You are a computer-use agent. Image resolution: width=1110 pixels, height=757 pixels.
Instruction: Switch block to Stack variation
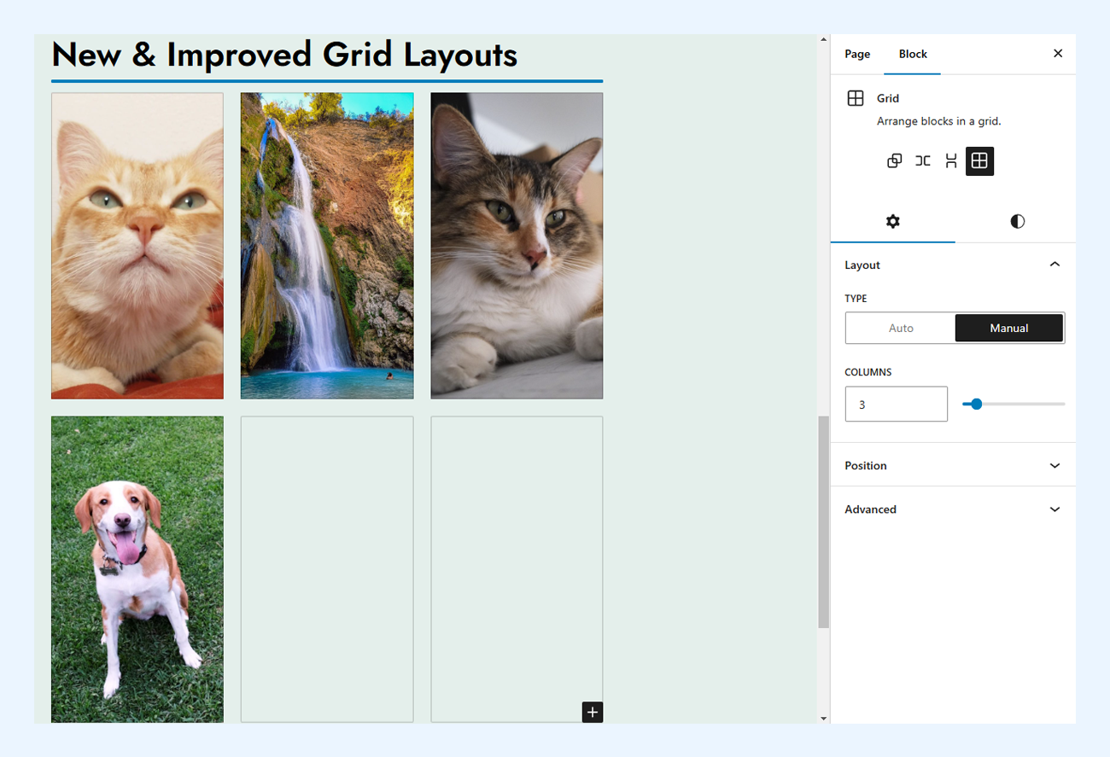[x=950, y=160]
